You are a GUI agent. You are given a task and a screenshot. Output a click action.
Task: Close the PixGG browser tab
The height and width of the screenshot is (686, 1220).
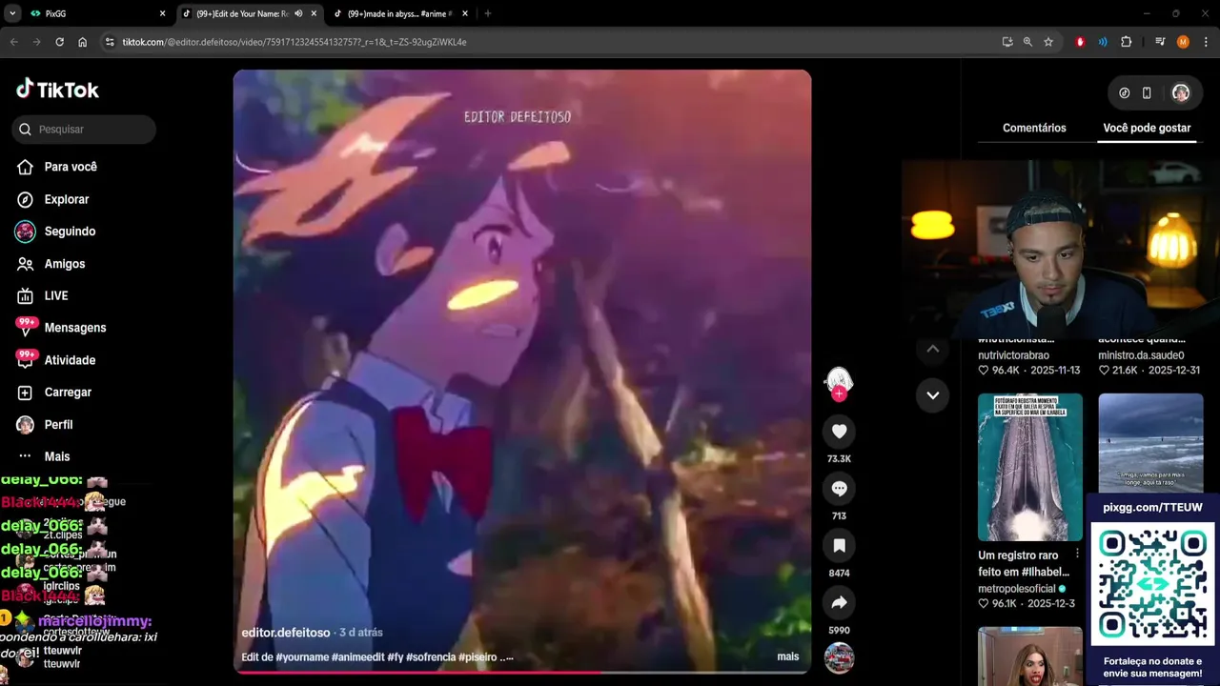pos(162,13)
